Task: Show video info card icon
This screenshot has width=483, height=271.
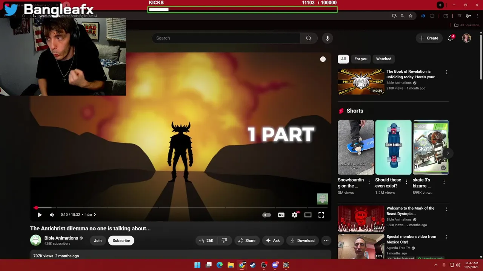Action: [323, 59]
